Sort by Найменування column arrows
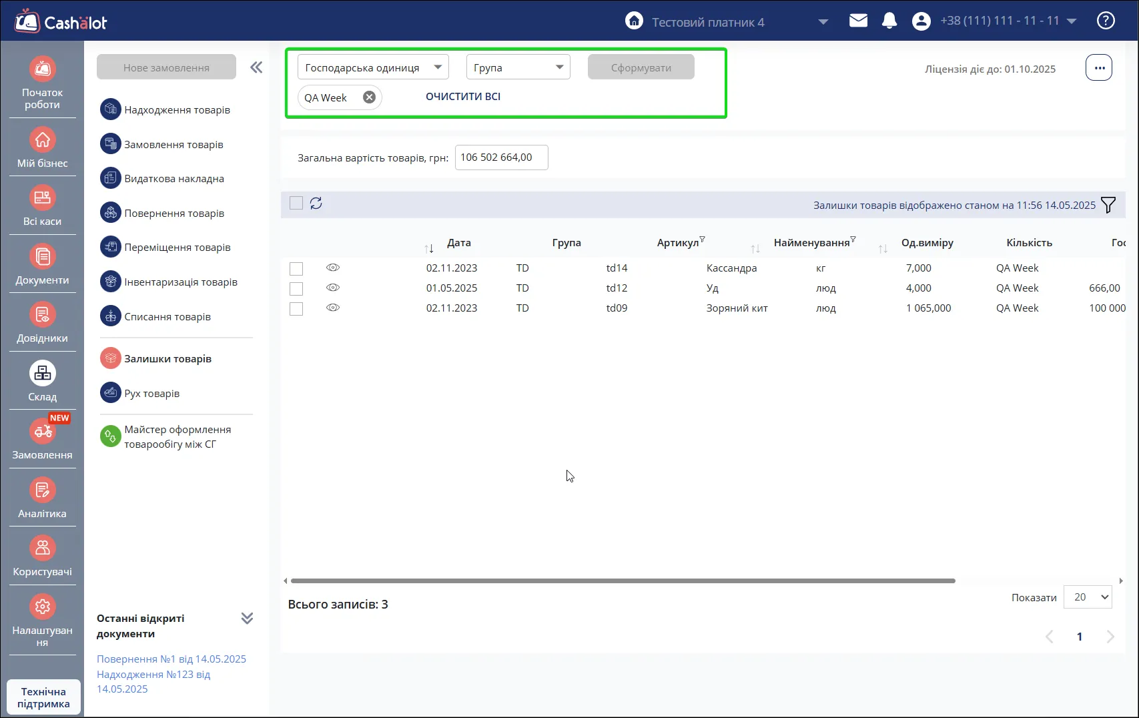This screenshot has height=718, width=1139. pos(883,248)
